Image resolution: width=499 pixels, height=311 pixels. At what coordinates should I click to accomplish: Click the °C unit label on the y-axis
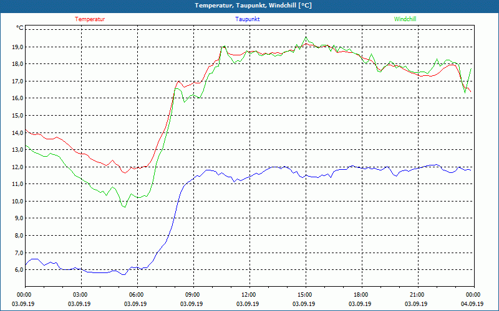tap(19, 28)
